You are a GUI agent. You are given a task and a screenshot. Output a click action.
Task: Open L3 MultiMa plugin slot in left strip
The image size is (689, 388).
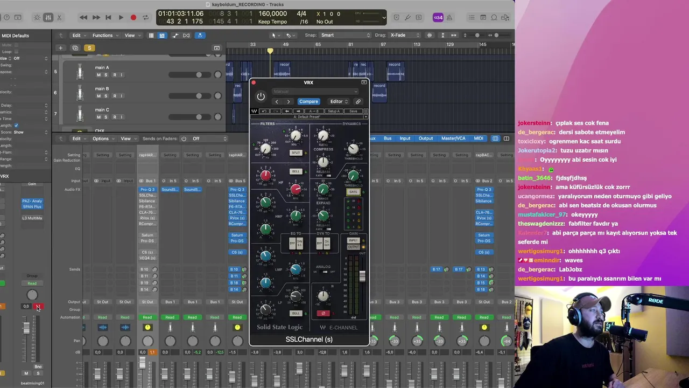[x=32, y=218]
